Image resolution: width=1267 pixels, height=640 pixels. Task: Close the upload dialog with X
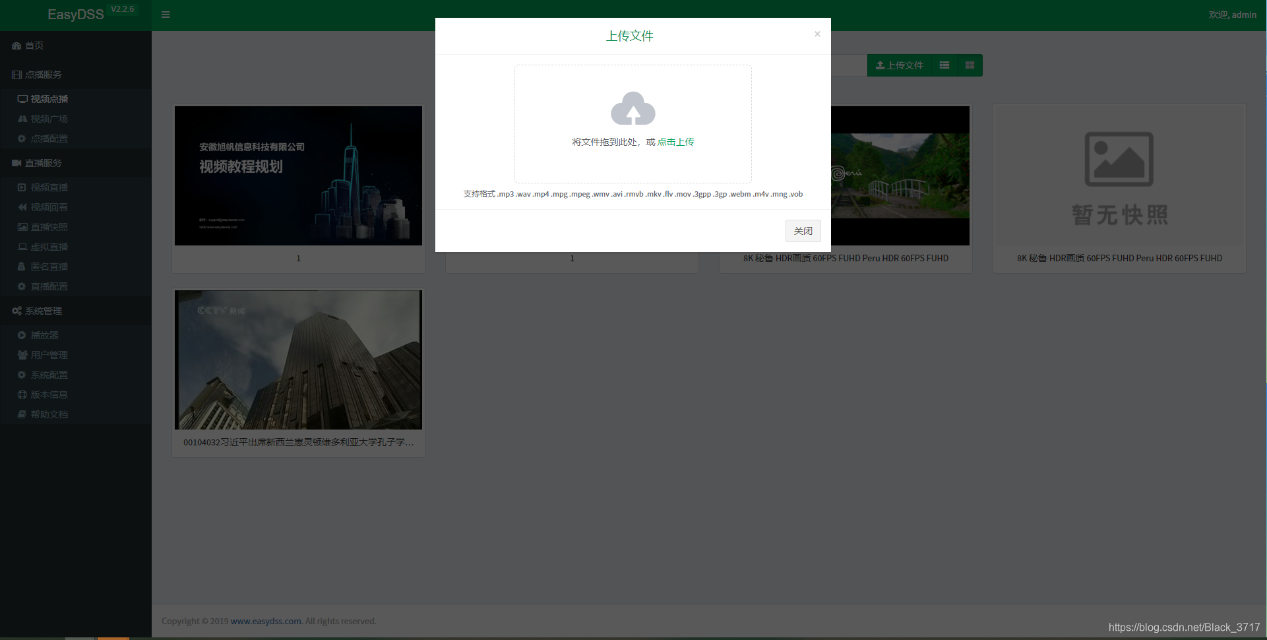click(x=817, y=34)
